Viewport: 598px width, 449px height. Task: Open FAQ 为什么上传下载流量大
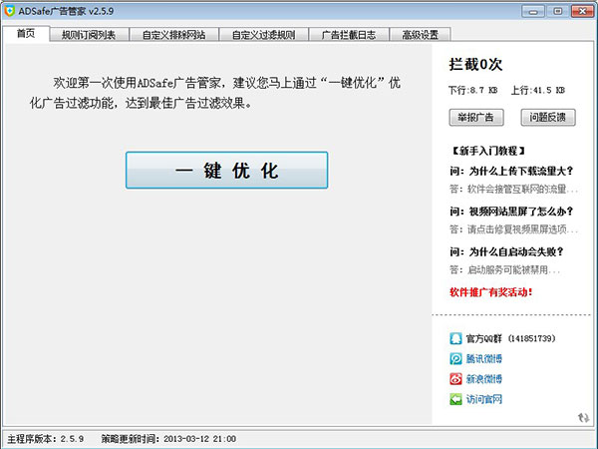(x=516, y=171)
